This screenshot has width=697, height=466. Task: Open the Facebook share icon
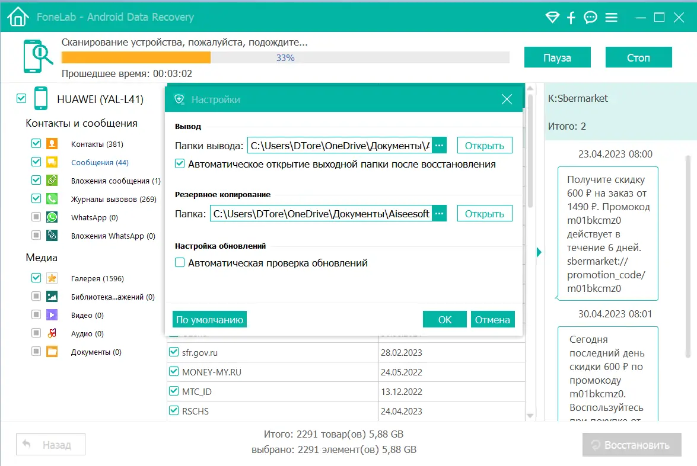tap(571, 17)
